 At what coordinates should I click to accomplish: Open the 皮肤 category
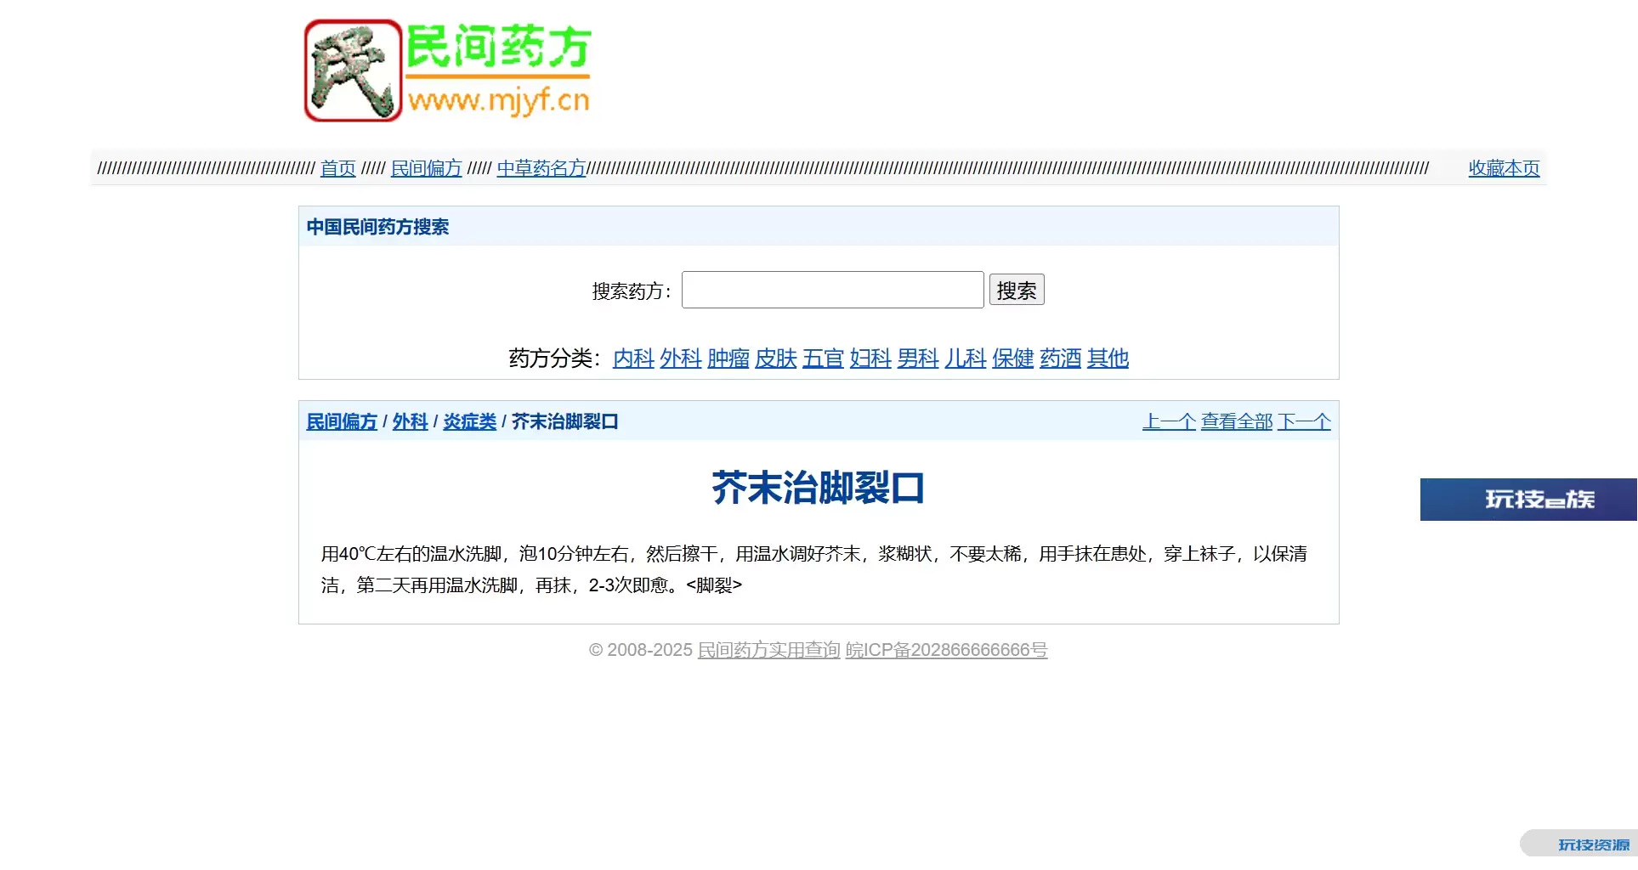[x=775, y=359]
